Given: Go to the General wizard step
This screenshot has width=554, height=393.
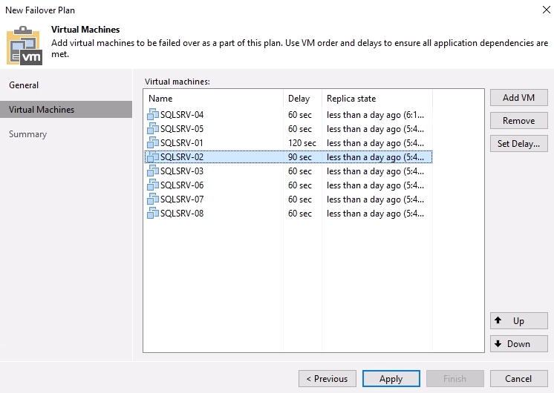Looking at the screenshot, I should coord(24,85).
